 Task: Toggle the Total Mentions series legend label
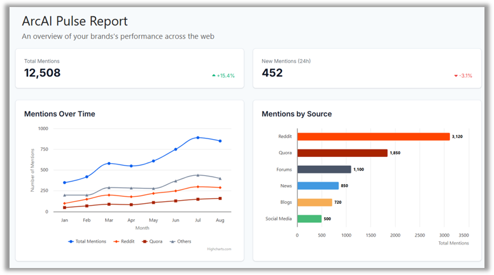pyautogui.click(x=90, y=241)
